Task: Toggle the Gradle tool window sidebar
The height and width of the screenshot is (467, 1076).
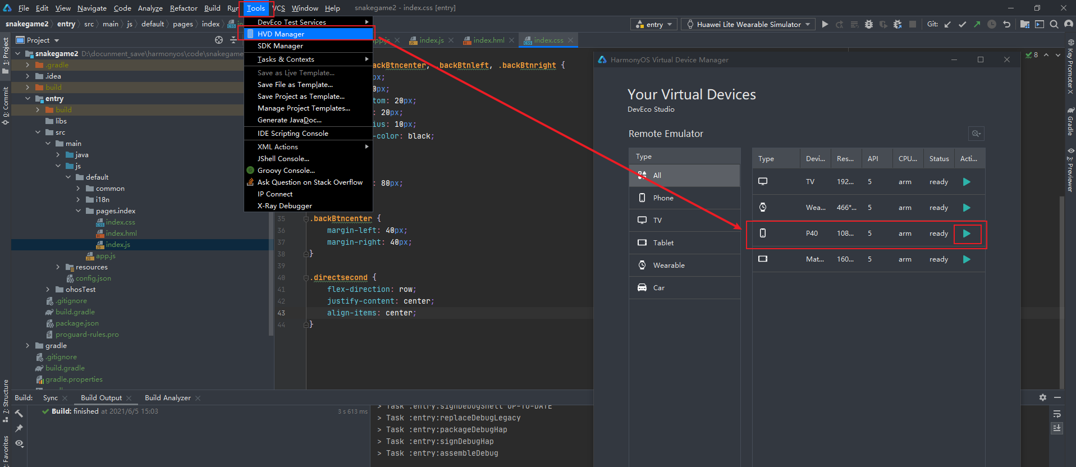Action: tap(1070, 121)
